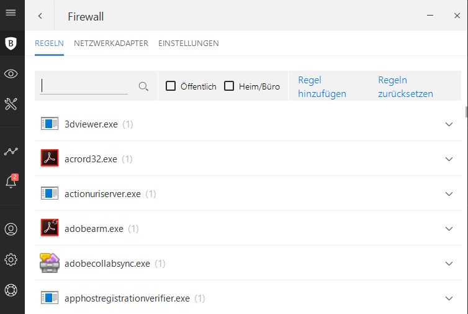The height and width of the screenshot is (314, 468).
Task: Switch to the EINSTELLUNGEN tab
Action: 188,44
